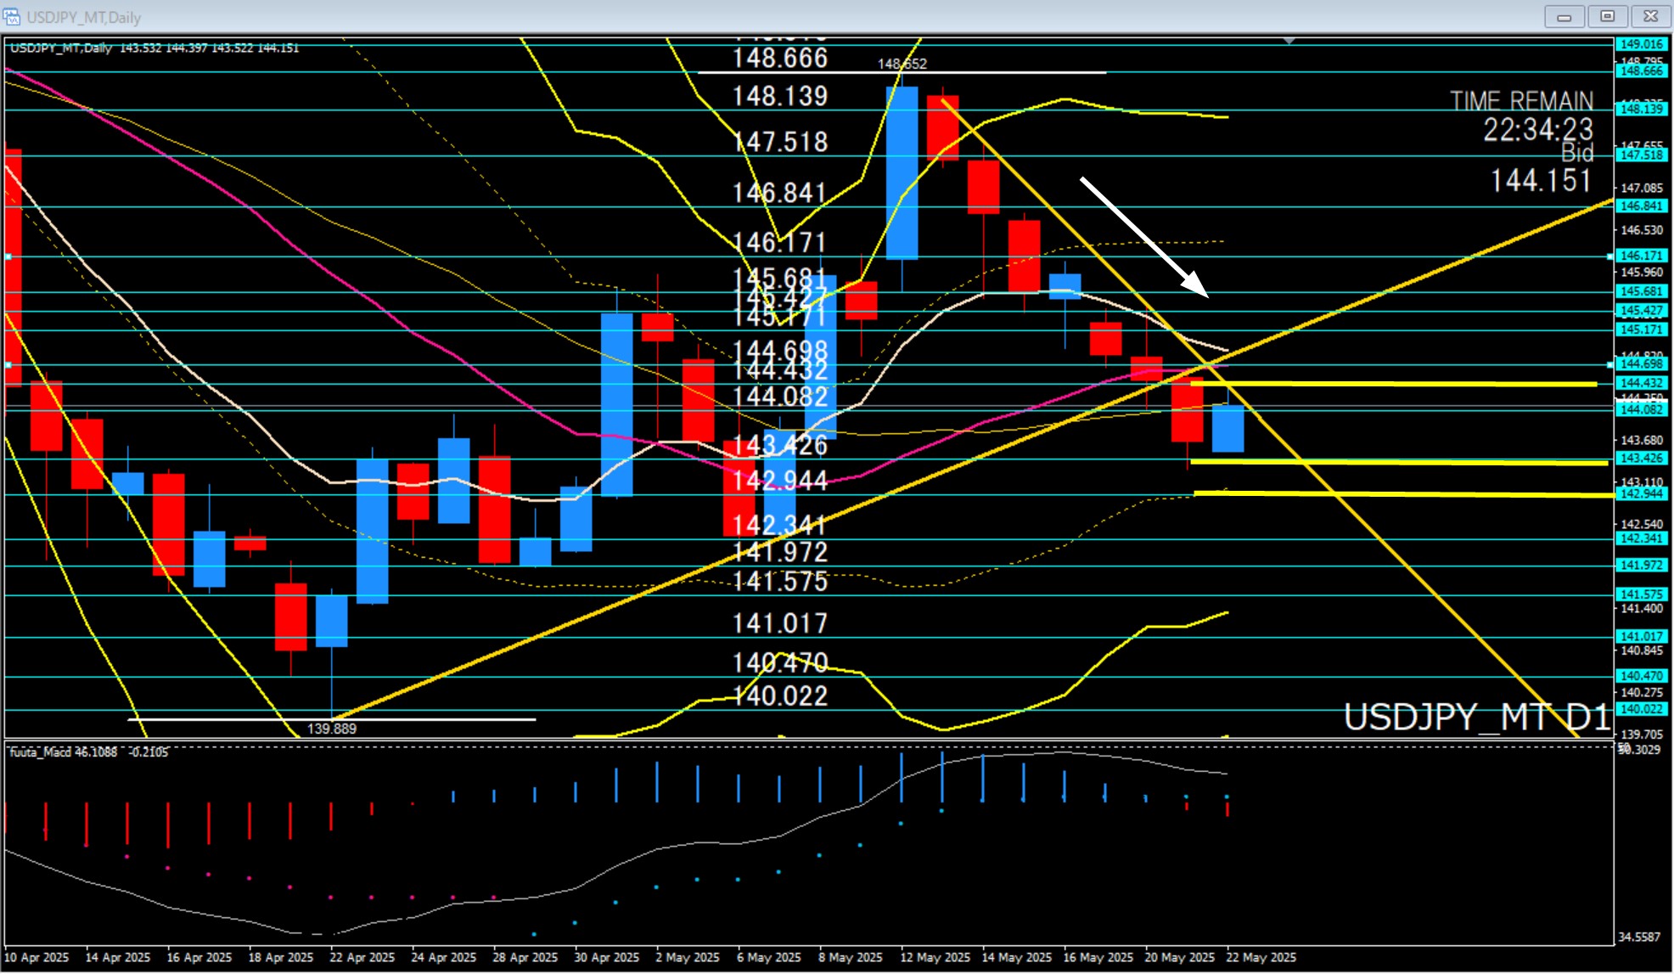Click the chart window icon beside USDJPY_MT,Daily title
Screen dimensions: 1674x974
[x=12, y=17]
